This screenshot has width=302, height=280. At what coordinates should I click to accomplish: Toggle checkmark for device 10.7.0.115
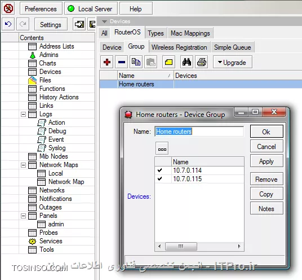point(159,179)
